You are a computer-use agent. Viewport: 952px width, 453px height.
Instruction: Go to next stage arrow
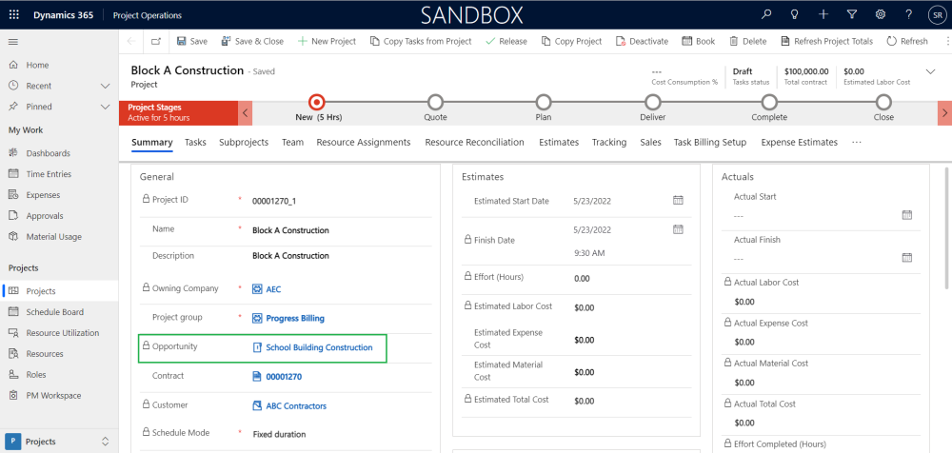944,113
